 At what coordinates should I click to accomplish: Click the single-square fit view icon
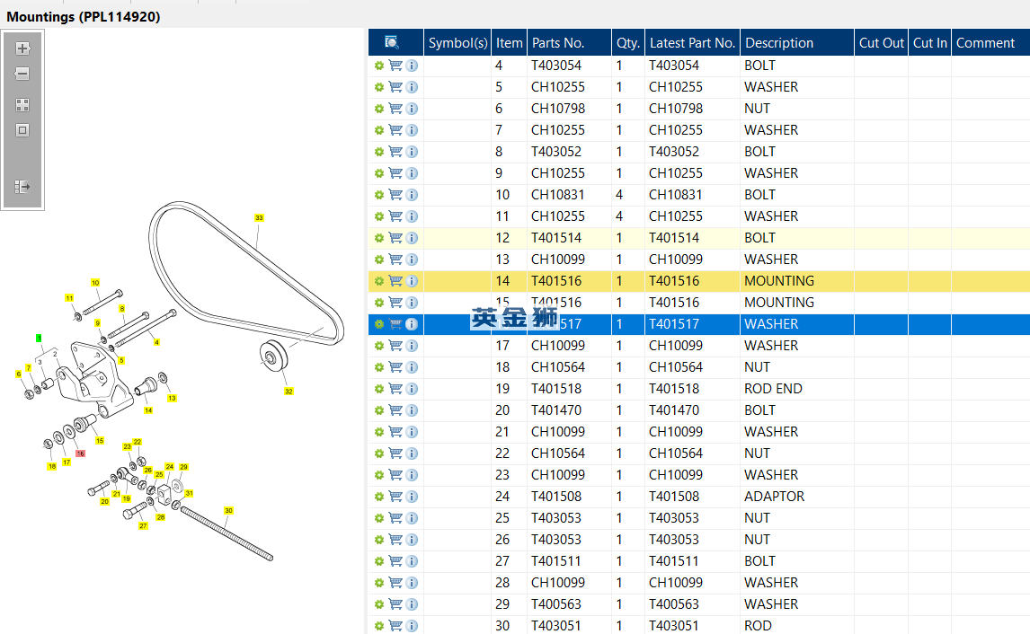tap(22, 130)
